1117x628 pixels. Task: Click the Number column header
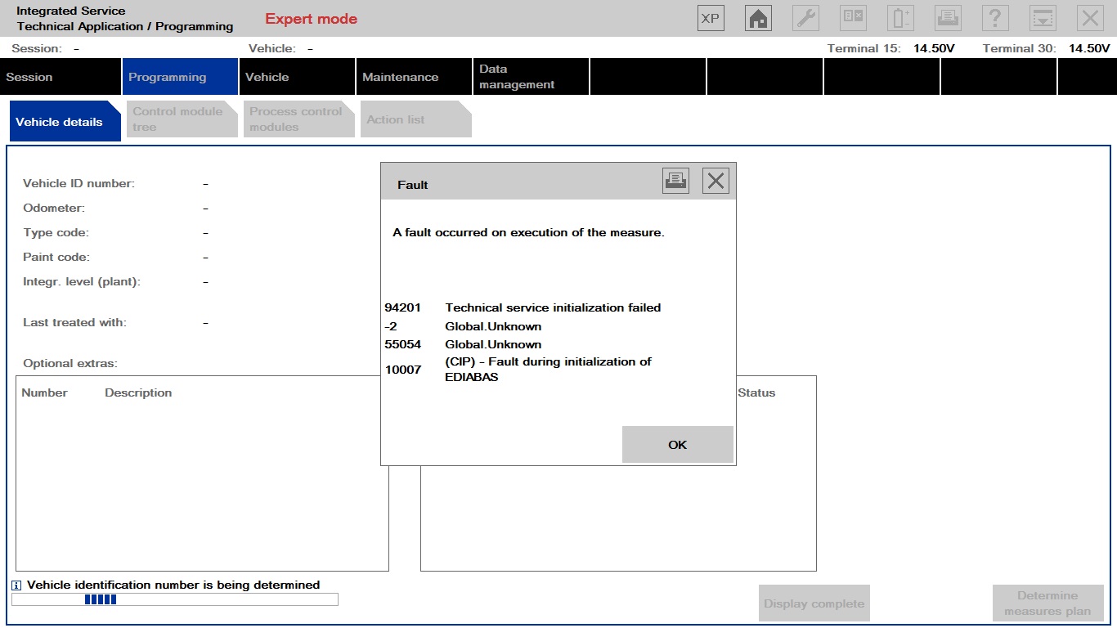(44, 392)
